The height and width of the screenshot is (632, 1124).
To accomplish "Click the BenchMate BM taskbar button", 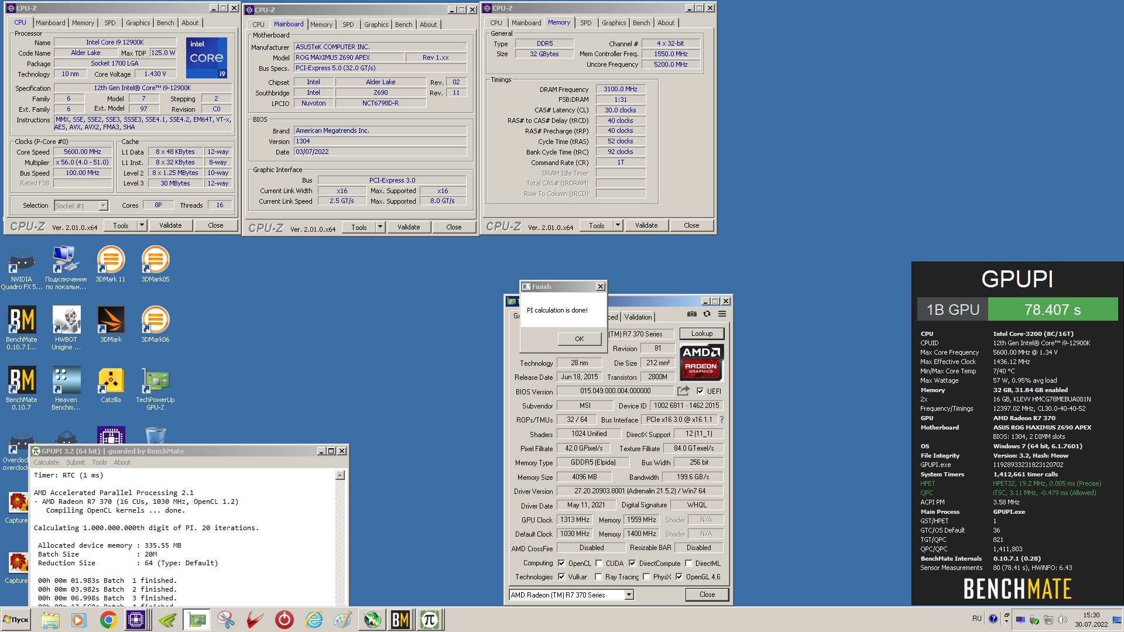I will coord(400,619).
